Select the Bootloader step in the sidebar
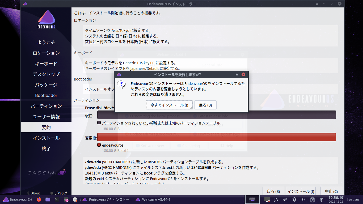The height and width of the screenshot is (204, 363). click(46, 96)
